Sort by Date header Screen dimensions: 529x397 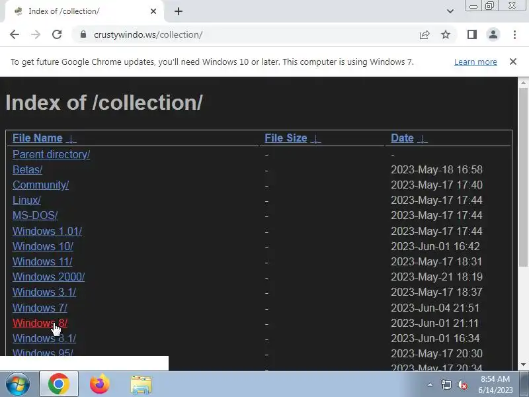point(402,138)
